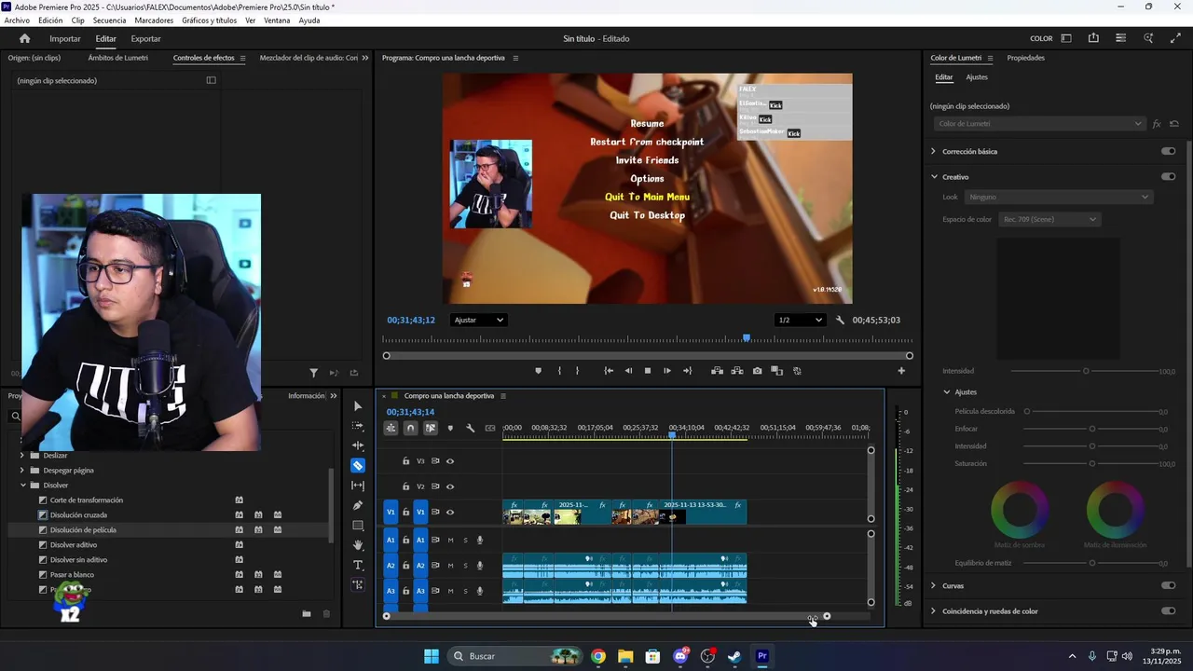Toggle lock on track V1
The height and width of the screenshot is (671, 1193).
click(x=406, y=512)
